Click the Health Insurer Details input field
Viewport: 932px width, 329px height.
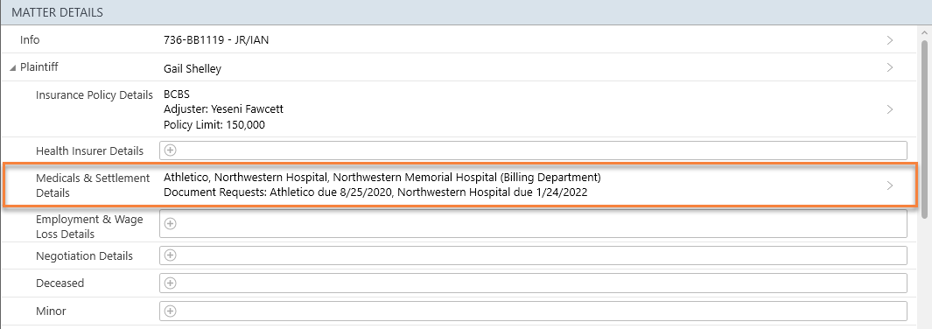[533, 150]
